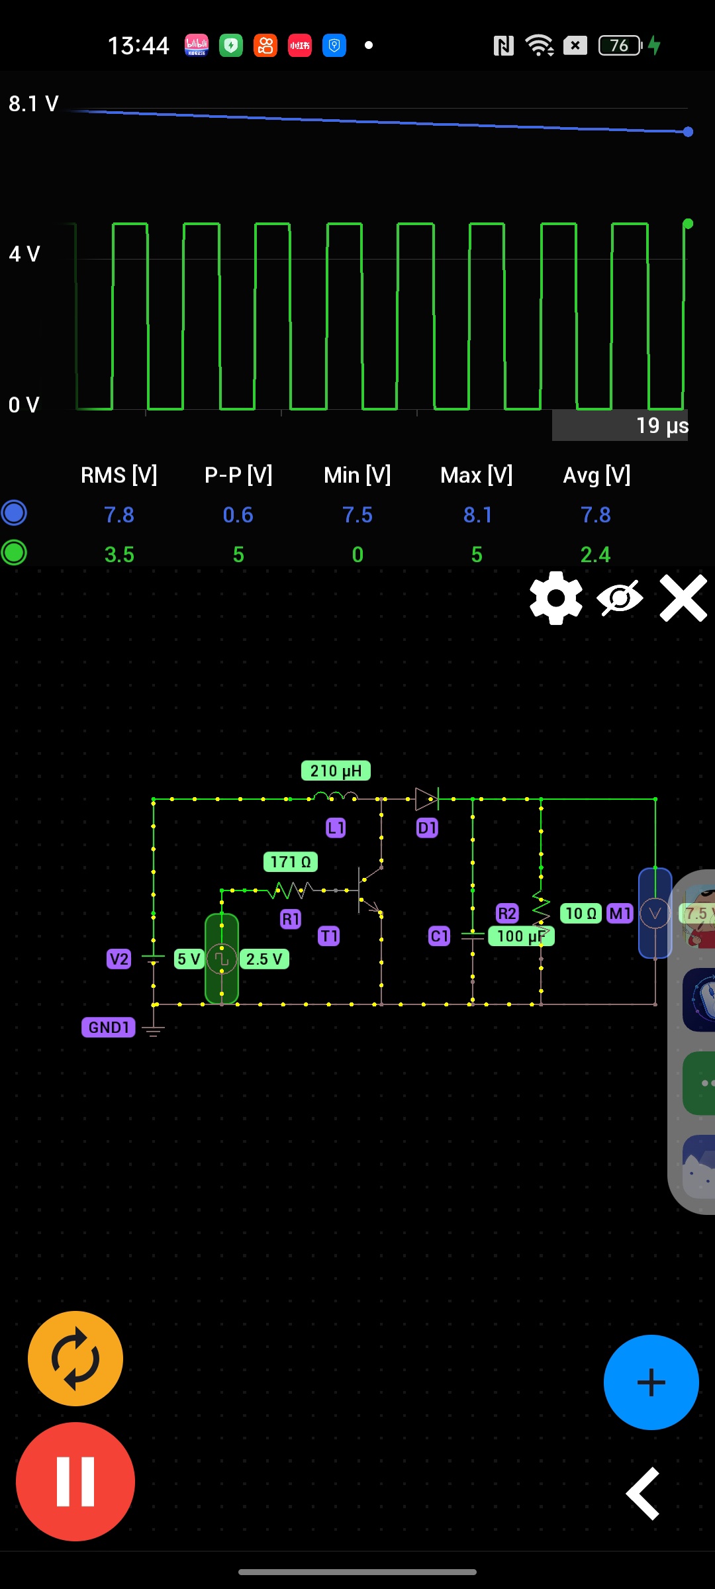The height and width of the screenshot is (1589, 715).
Task: Tap the Min [V] column header
Action: pyautogui.click(x=358, y=475)
